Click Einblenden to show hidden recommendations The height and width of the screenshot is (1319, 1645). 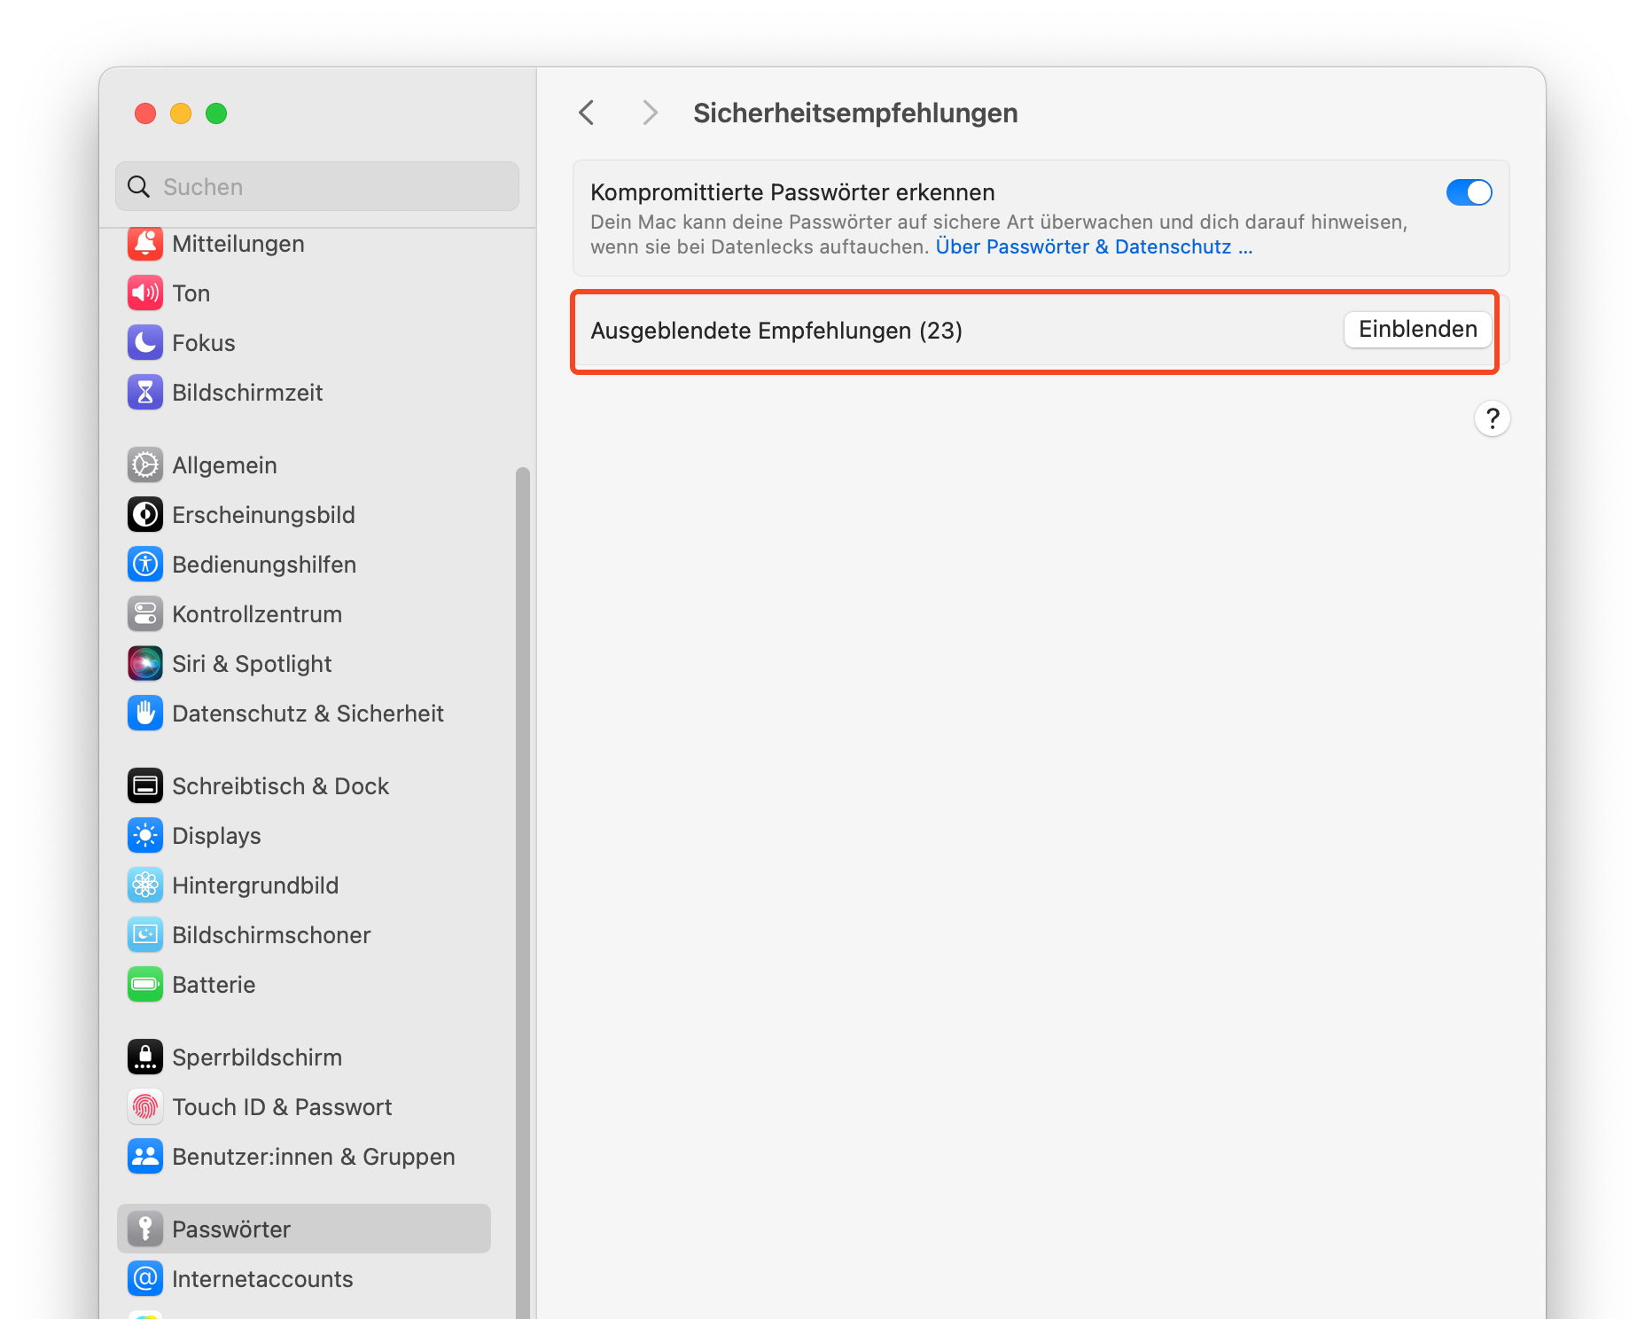[x=1417, y=330]
